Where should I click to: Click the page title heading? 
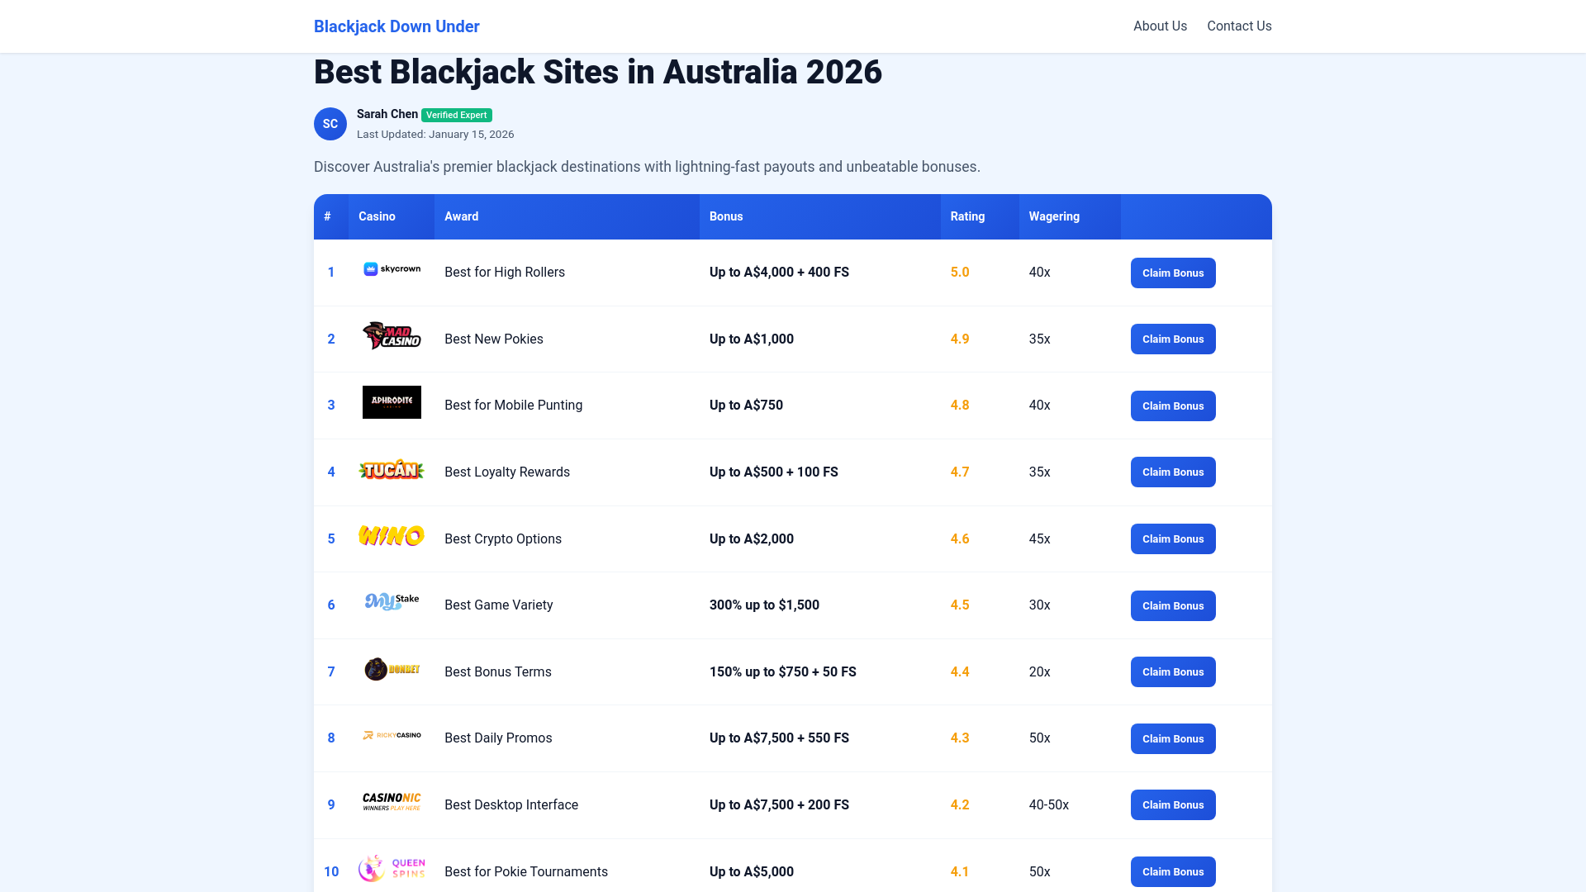[598, 72]
